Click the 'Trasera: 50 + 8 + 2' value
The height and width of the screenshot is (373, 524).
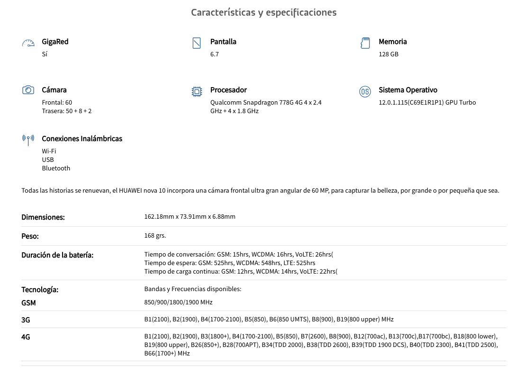tap(66, 111)
